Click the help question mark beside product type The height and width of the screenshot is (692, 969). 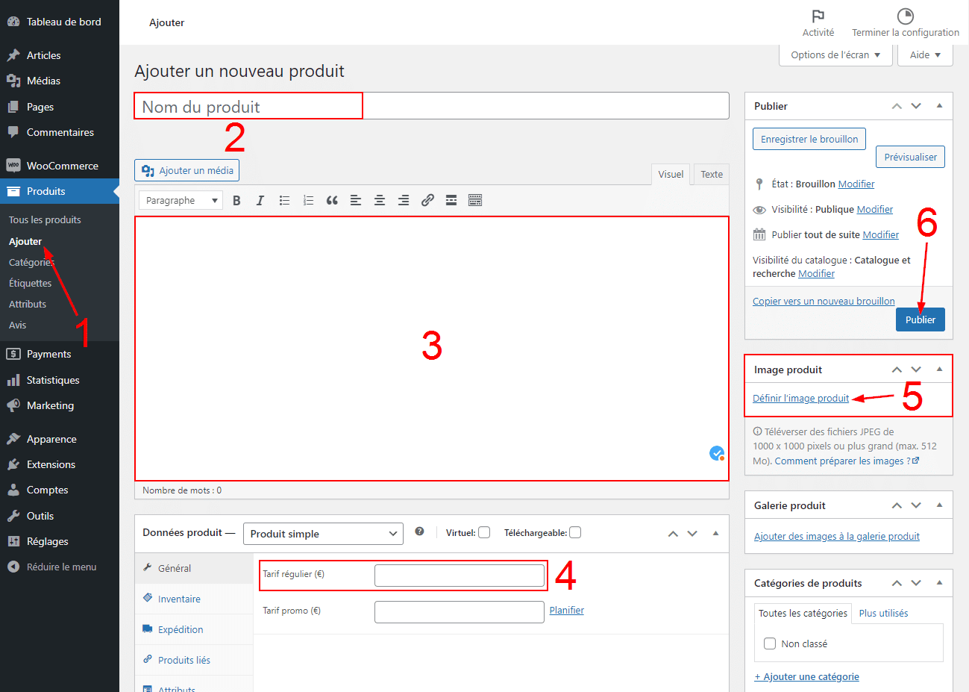419,532
